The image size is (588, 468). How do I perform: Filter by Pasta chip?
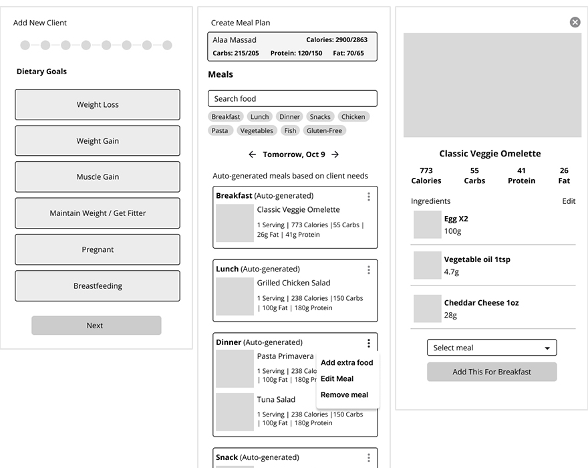click(220, 130)
